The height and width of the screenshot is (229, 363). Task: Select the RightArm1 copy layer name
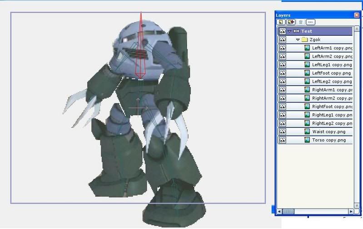[332, 90]
